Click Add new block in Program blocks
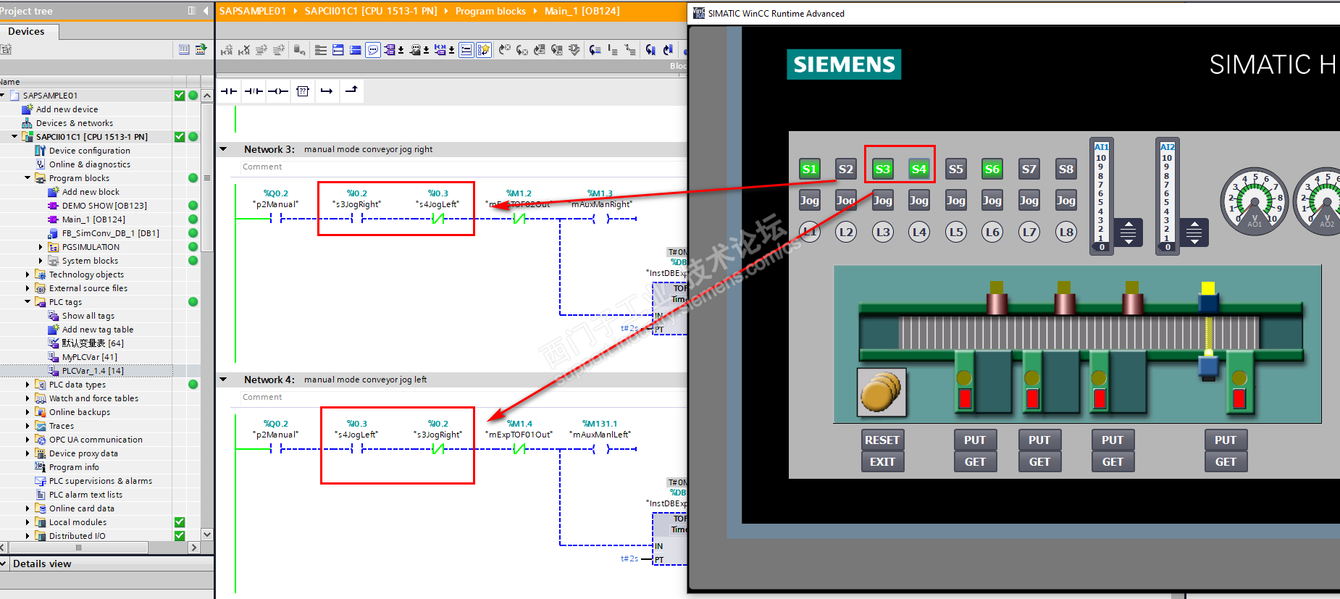Screen dimensions: 1340x599 click(x=91, y=192)
